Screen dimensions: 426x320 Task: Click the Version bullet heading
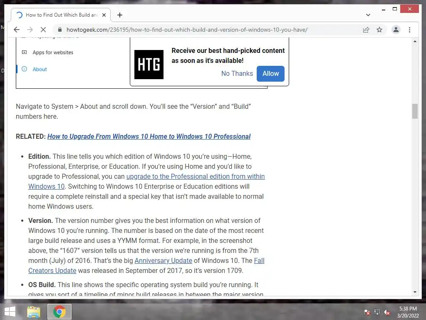[x=40, y=221]
